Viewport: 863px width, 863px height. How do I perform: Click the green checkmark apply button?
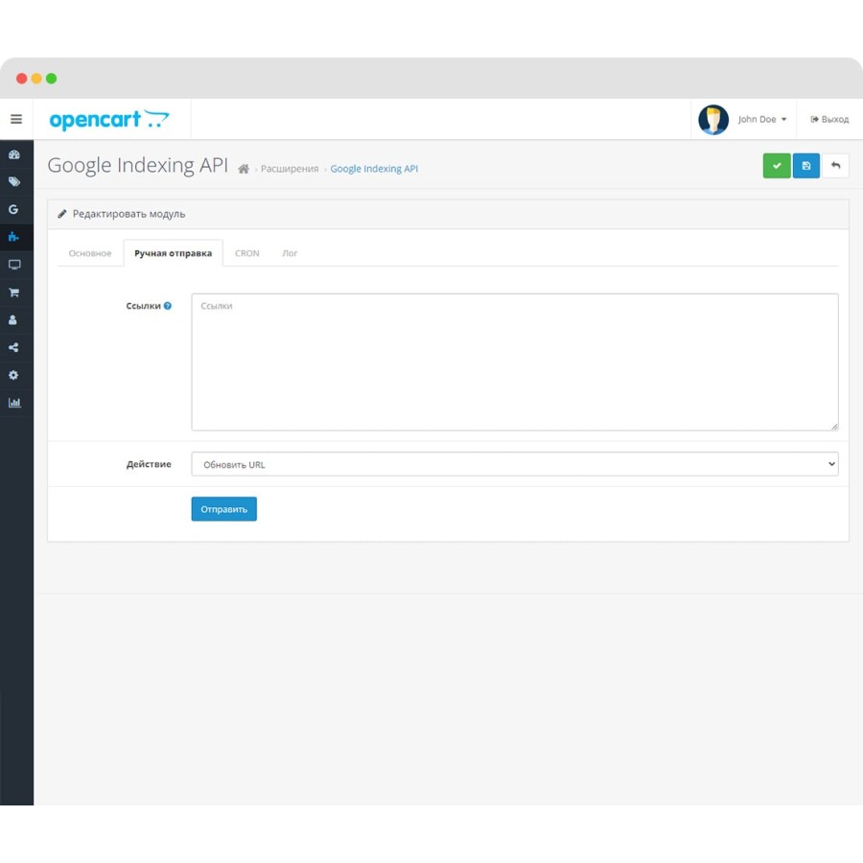click(x=777, y=166)
